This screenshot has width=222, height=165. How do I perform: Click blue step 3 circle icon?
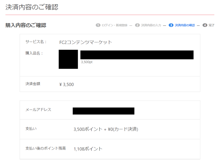(171, 25)
